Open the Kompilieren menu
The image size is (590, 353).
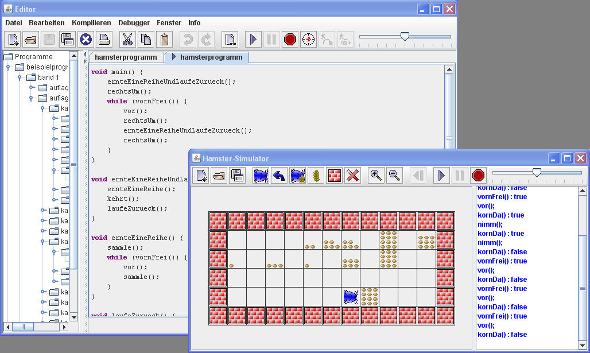click(x=91, y=23)
